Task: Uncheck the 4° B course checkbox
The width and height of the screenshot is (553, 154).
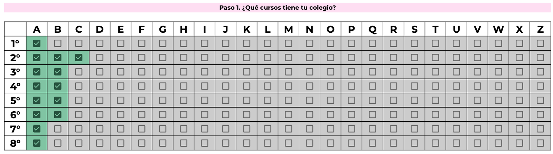Action: (x=58, y=86)
